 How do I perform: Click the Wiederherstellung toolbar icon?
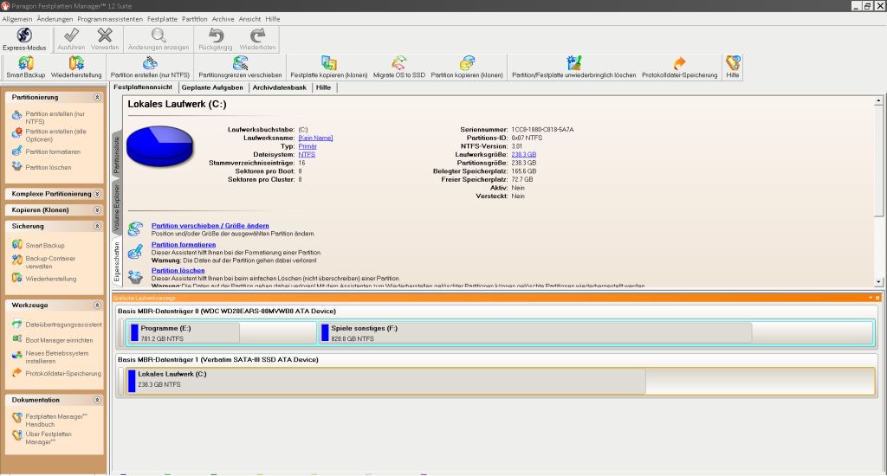click(x=76, y=67)
